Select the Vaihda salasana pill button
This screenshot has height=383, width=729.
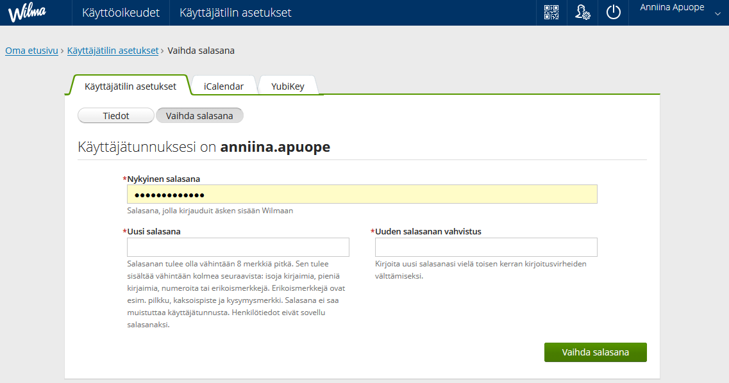(199, 116)
